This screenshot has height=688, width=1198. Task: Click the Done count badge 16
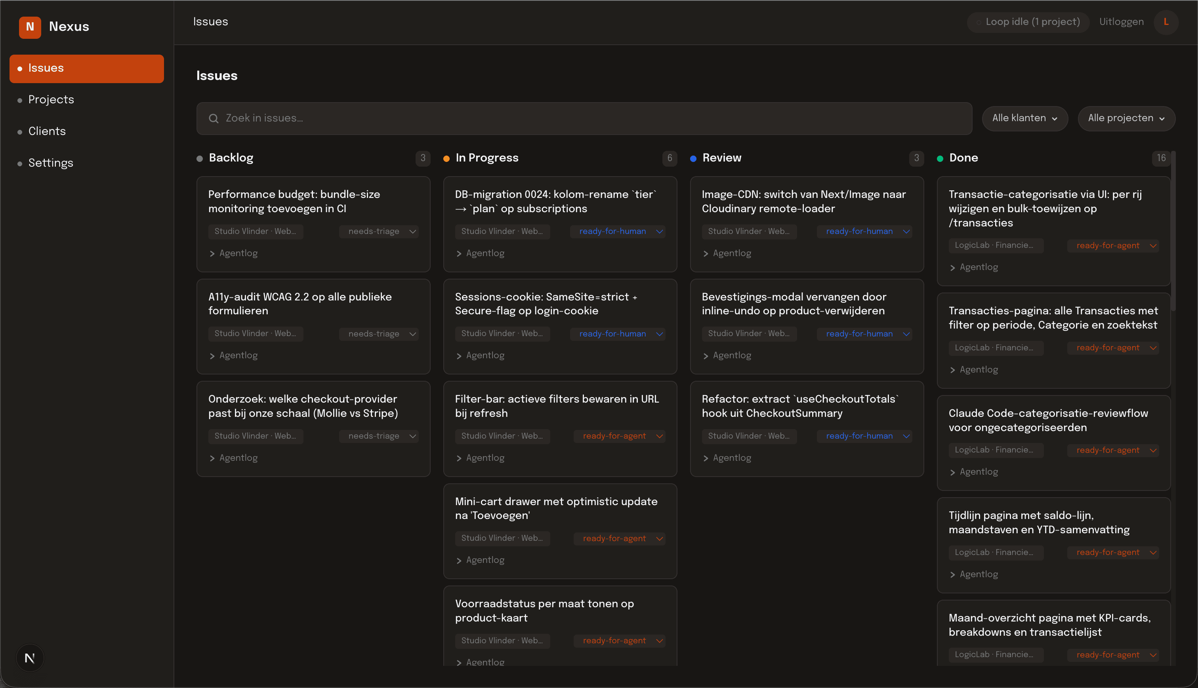(x=1161, y=158)
